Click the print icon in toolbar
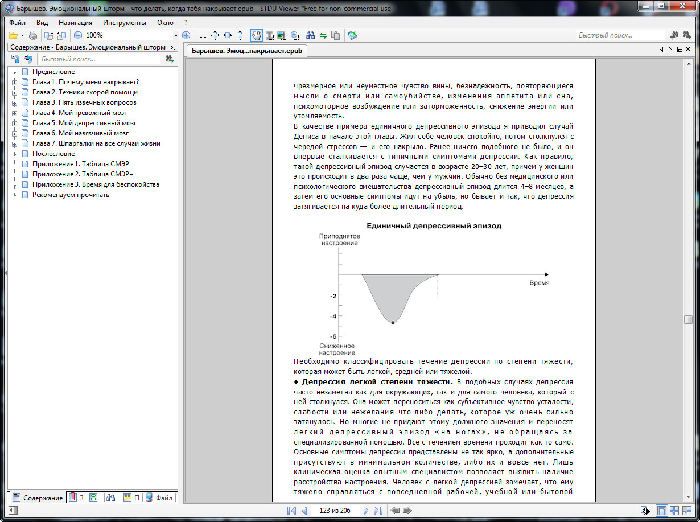Image resolution: width=700 pixels, height=522 pixels. 33,35
